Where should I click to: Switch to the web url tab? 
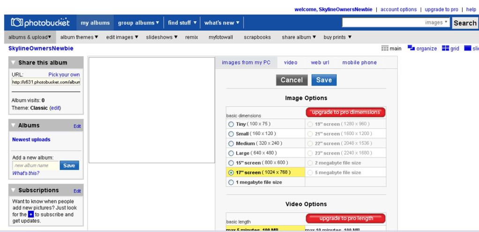[320, 63]
